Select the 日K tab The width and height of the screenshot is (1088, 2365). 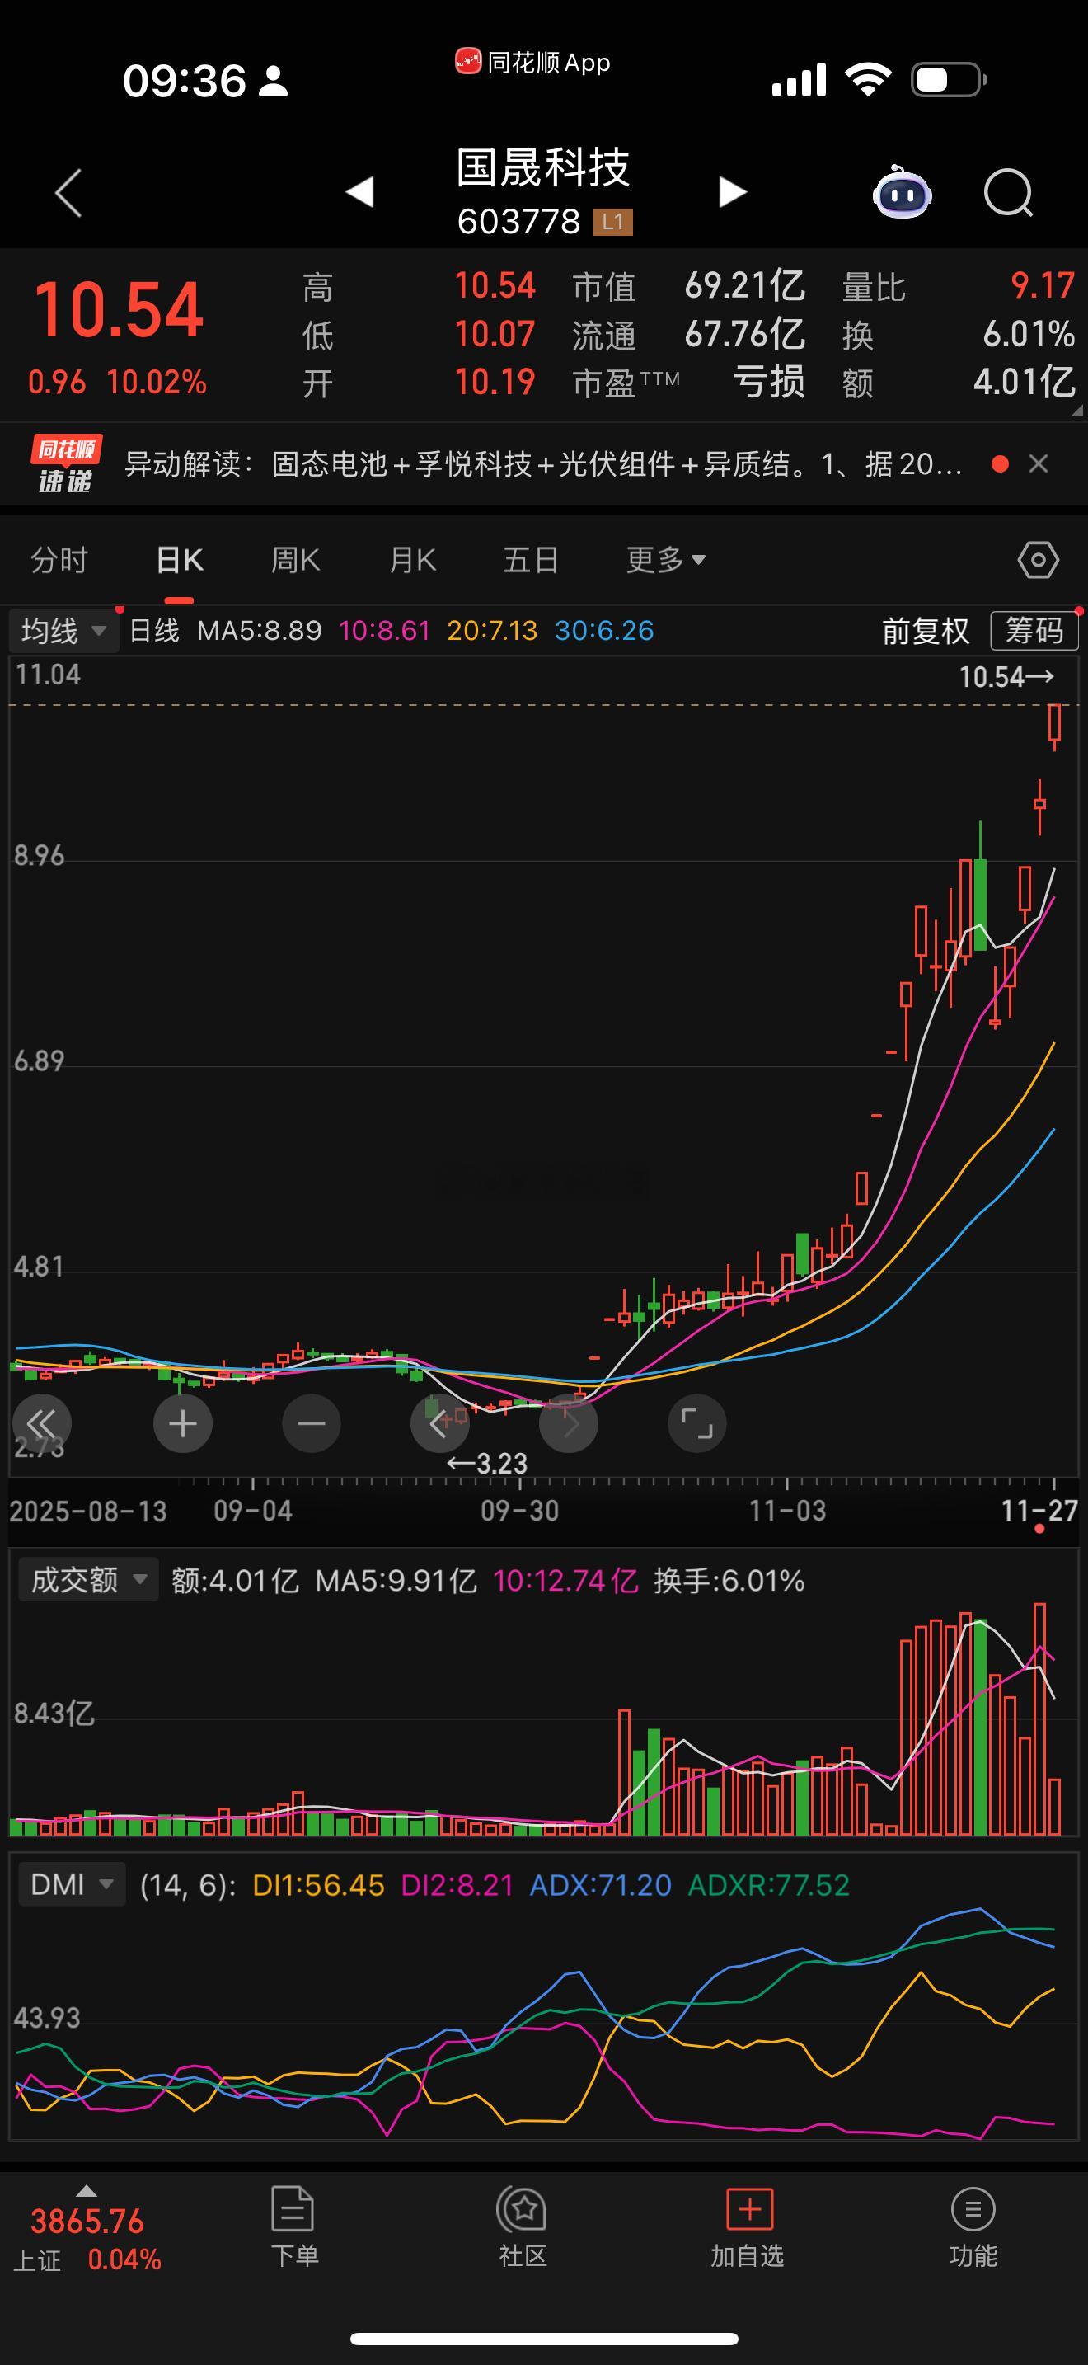tap(179, 559)
